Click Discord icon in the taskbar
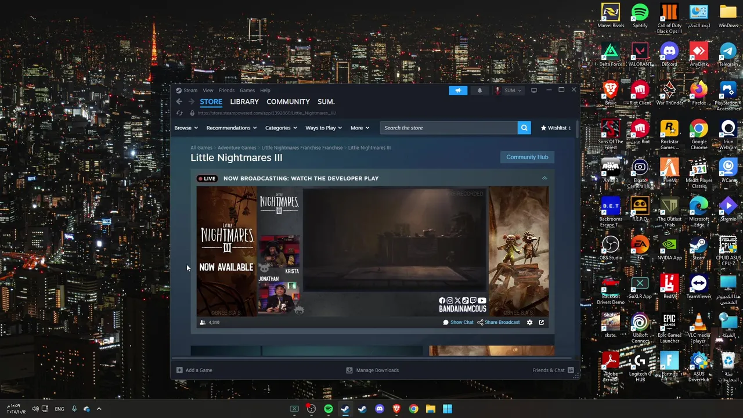Viewport: 743px width, 418px height. [380, 409]
